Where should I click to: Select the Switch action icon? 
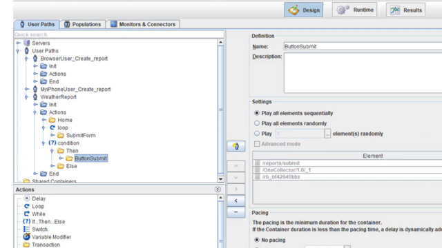click(x=27, y=229)
